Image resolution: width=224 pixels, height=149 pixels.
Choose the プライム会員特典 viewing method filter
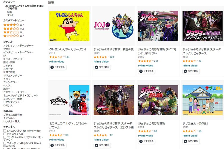(x=13, y=115)
